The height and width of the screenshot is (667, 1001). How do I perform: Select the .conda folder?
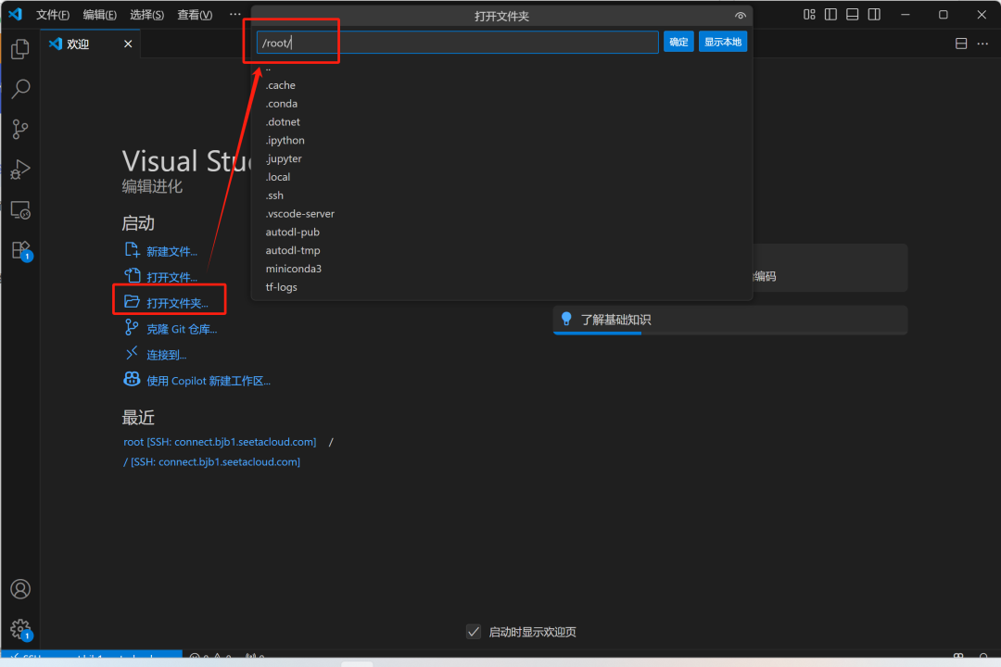click(x=501, y=104)
